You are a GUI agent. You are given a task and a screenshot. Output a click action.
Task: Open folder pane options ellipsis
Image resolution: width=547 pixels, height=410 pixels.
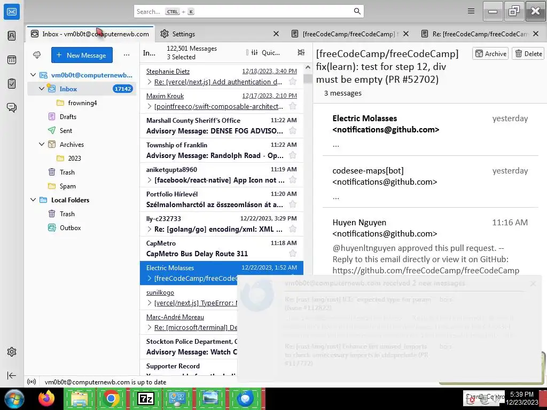tap(127, 55)
